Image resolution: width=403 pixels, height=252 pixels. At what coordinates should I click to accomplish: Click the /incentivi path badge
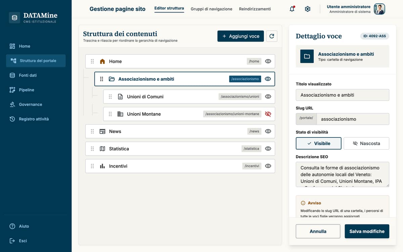(x=252, y=166)
